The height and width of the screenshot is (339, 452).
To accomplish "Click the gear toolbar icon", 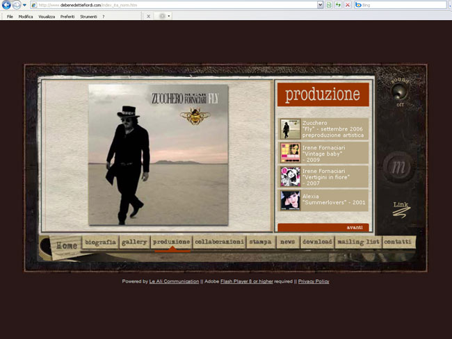I will coord(162,16).
